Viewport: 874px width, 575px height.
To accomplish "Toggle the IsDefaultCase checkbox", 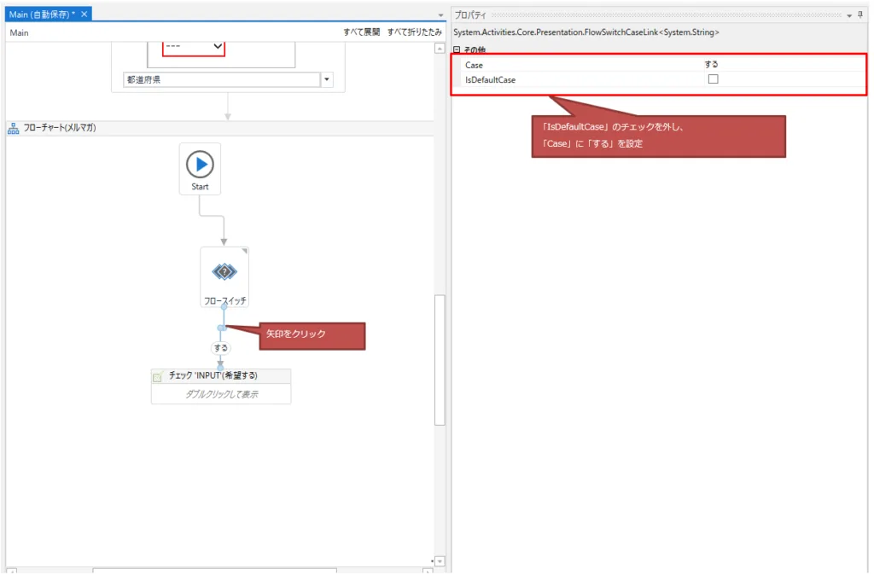I will 713,79.
